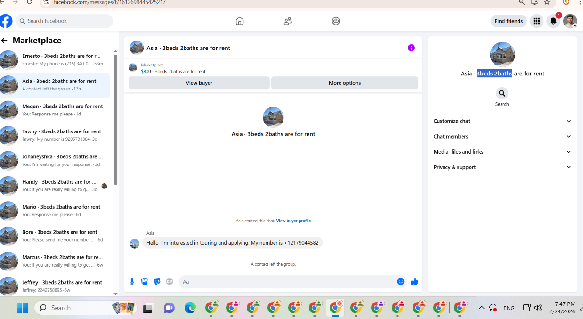
Task: Click Asia's message about touring and applying
Action: pos(232,243)
